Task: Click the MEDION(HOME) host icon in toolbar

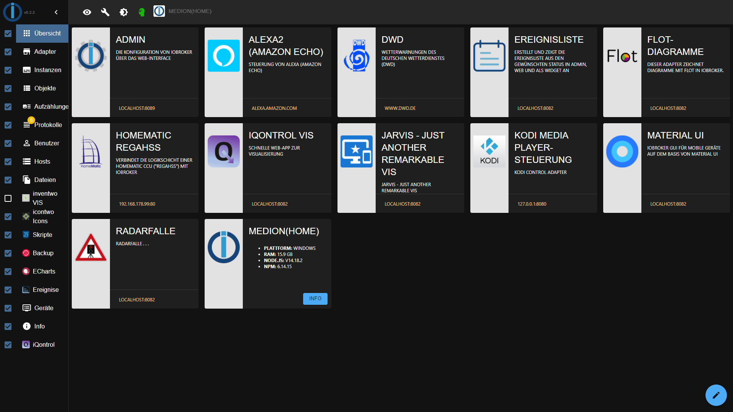Action: (x=159, y=11)
